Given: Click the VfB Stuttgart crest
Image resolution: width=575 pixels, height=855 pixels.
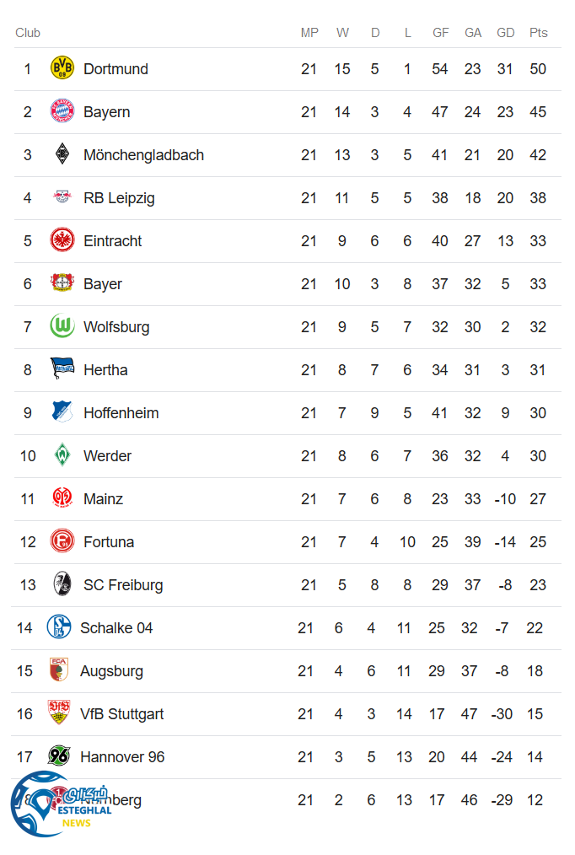Looking at the screenshot, I should tap(59, 713).
